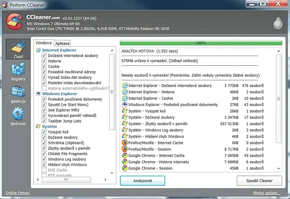The image size is (290, 199).
Task: Enable the DNS Cache checkbox
Action: 44,170
